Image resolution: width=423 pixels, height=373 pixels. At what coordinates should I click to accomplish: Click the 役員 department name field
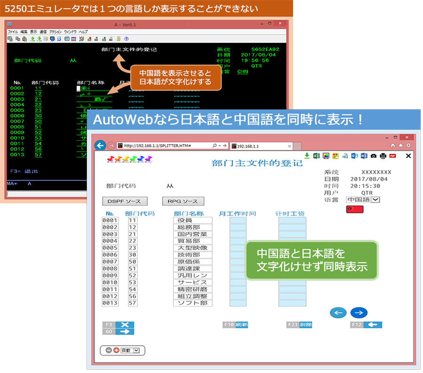click(x=193, y=220)
